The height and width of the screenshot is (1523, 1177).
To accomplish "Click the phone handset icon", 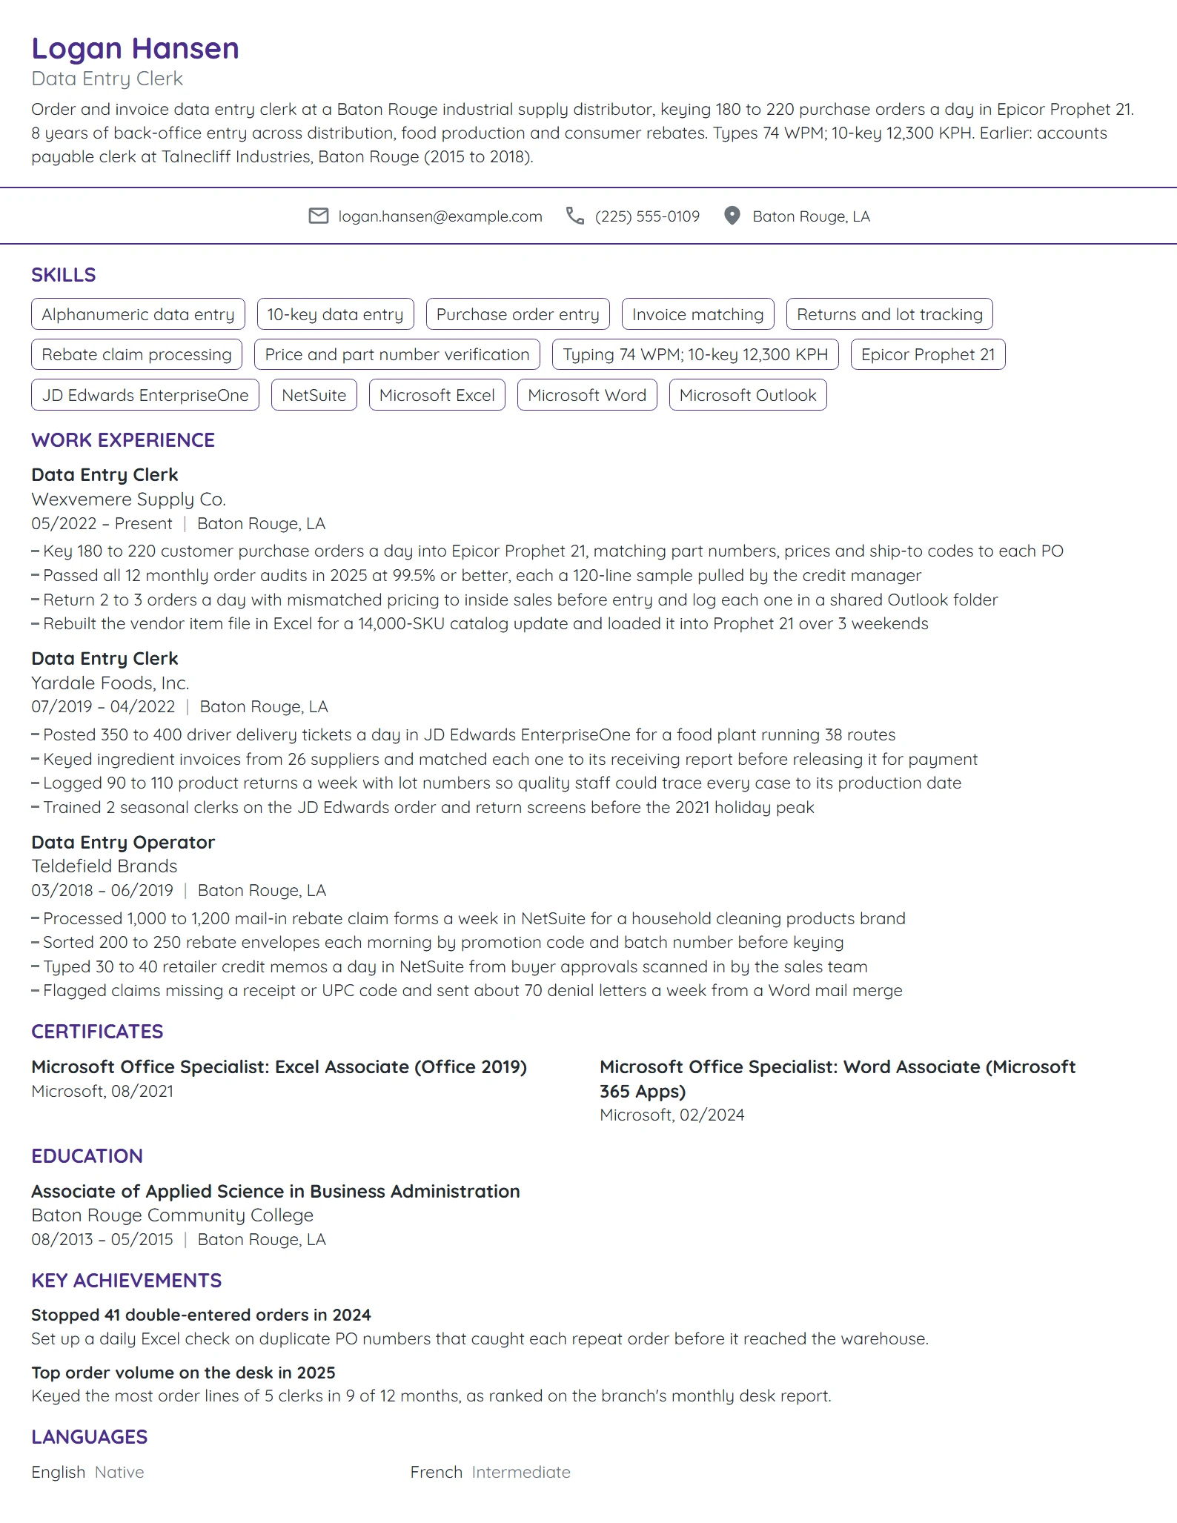I will click(575, 216).
